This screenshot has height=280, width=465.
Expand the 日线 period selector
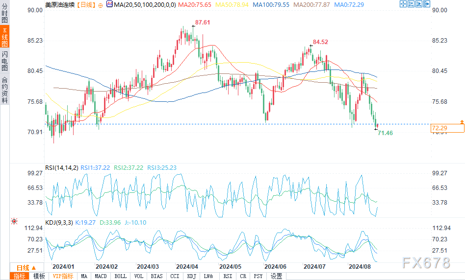point(26,268)
